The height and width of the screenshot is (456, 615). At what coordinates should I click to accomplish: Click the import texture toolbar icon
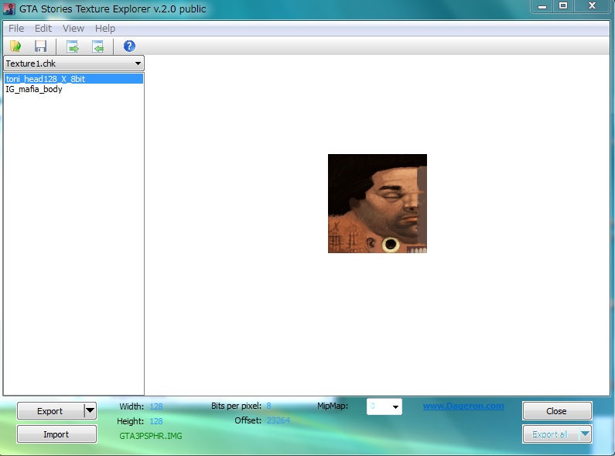(x=97, y=46)
